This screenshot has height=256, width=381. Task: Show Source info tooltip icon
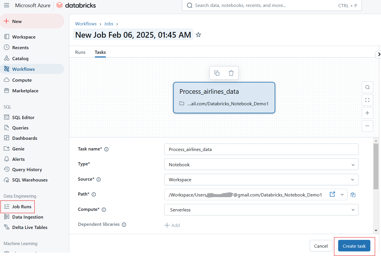pos(99,179)
